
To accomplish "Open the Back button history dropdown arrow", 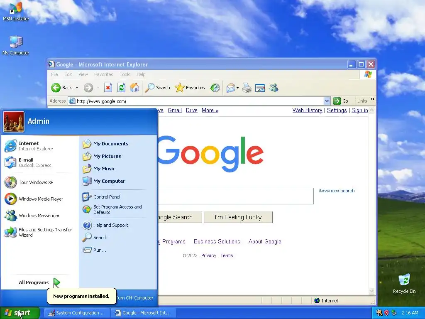I will [77, 88].
